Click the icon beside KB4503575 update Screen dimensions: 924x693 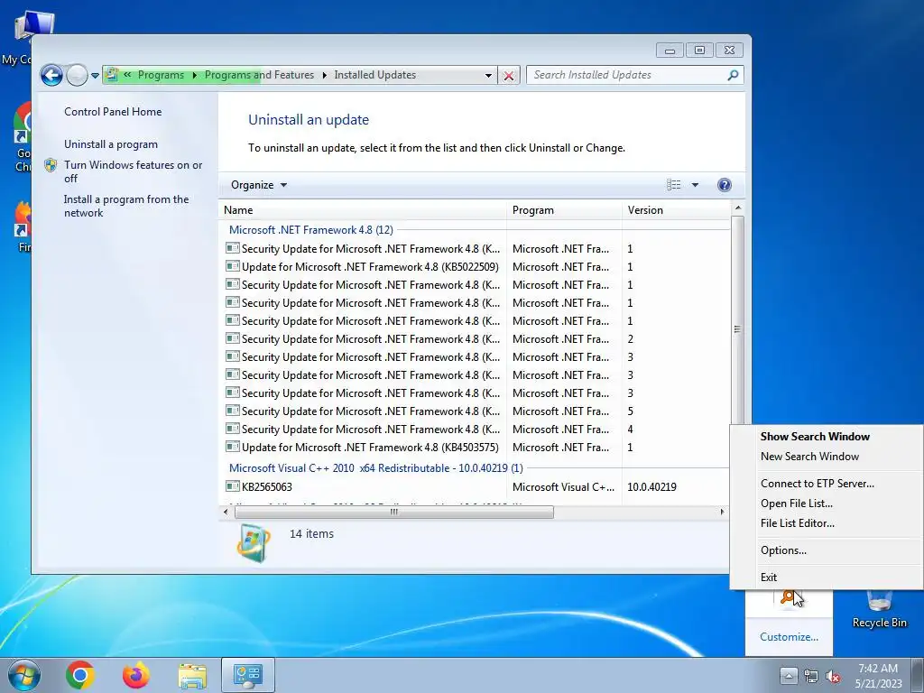point(233,448)
